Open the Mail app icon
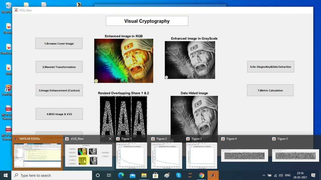 (x=132, y=175)
